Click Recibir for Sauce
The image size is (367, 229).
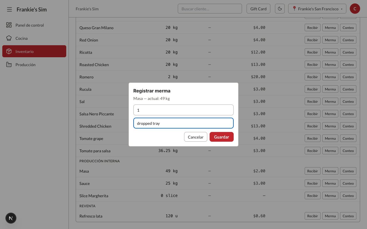pyautogui.click(x=313, y=183)
